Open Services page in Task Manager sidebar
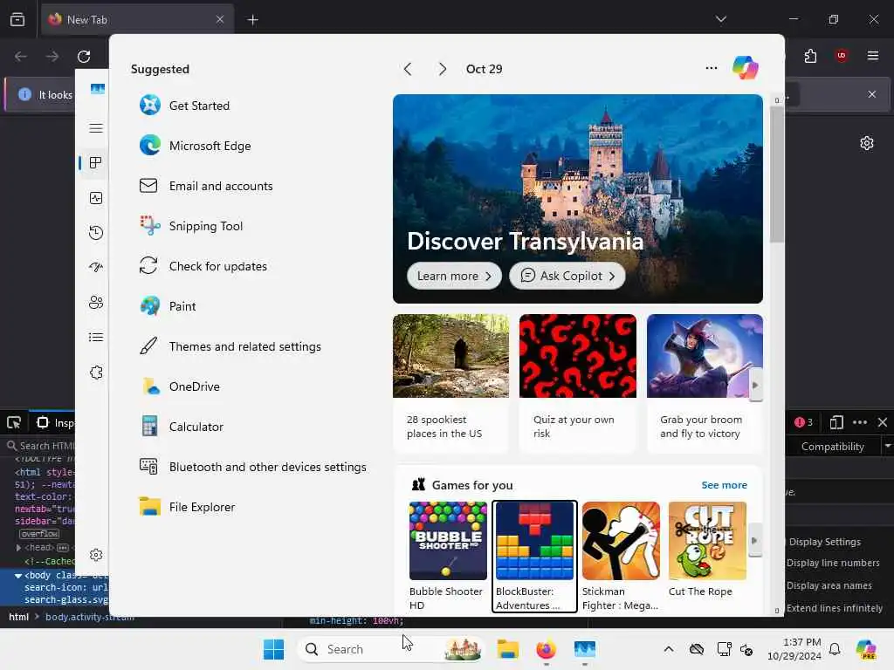The height and width of the screenshot is (670, 894). pos(96,373)
